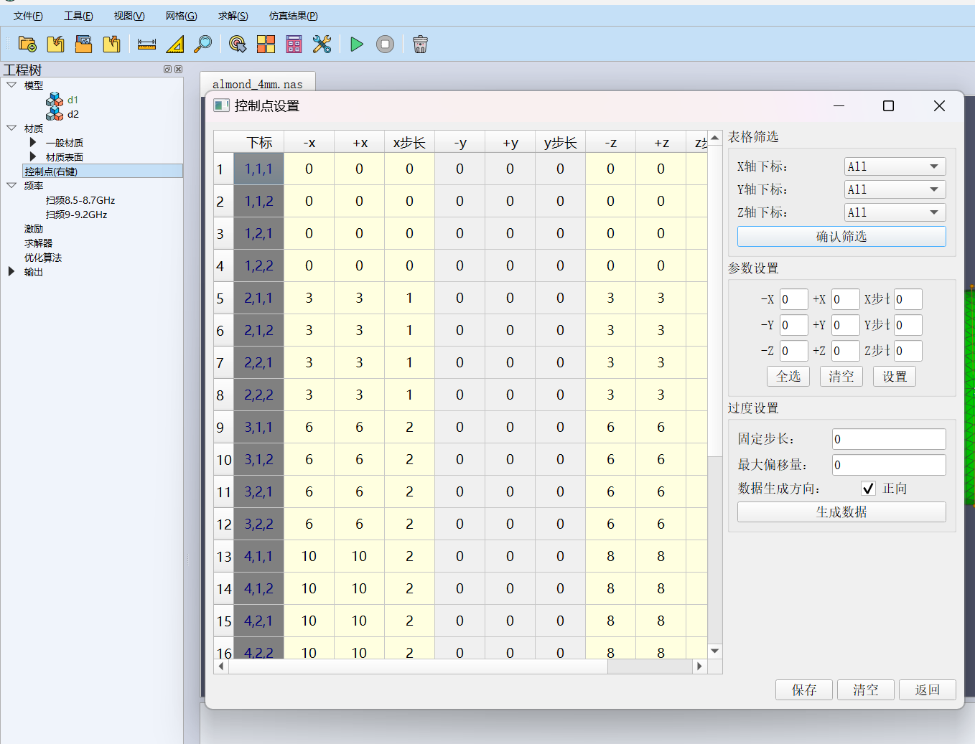Screen dimensions: 975x744
Task: Click the 最大偏移量 input field
Action: 889,465
